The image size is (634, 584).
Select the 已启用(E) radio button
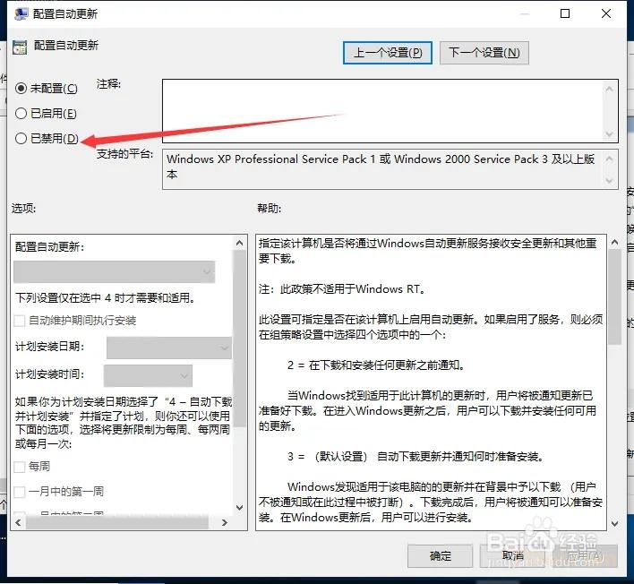click(x=21, y=113)
